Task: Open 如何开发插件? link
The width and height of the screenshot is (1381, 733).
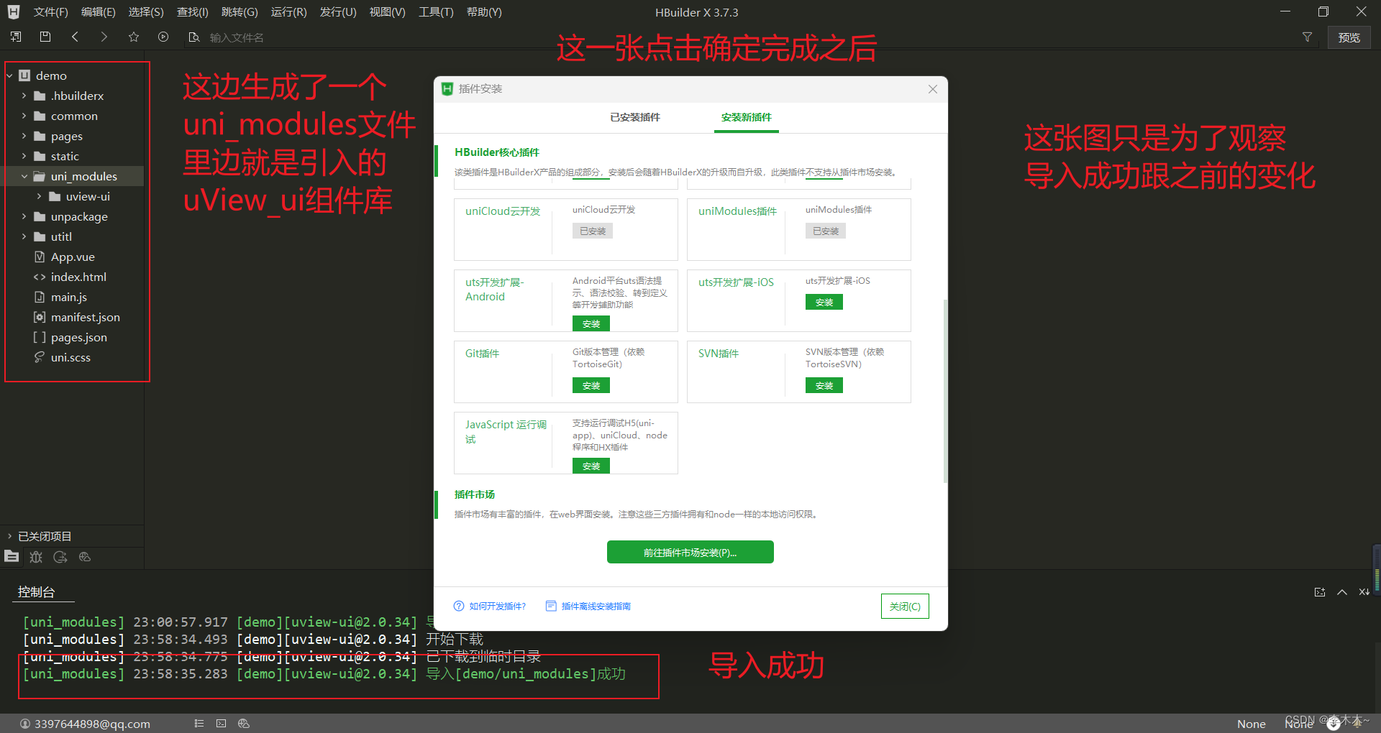Action: pyautogui.click(x=497, y=606)
